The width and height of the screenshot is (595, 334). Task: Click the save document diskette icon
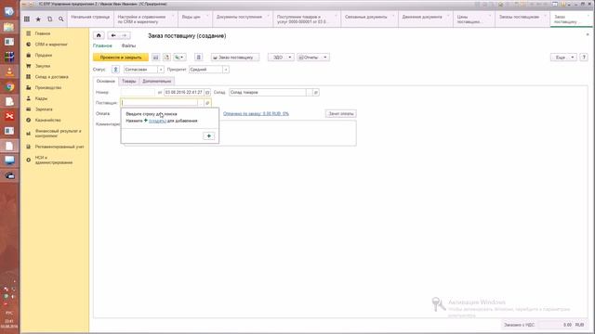155,58
